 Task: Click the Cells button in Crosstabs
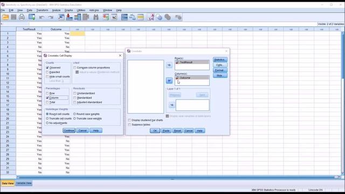click(x=220, y=65)
